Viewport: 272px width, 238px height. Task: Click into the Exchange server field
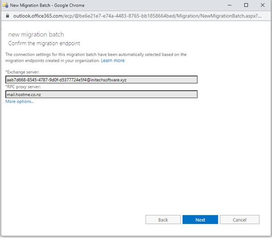(x=101, y=80)
